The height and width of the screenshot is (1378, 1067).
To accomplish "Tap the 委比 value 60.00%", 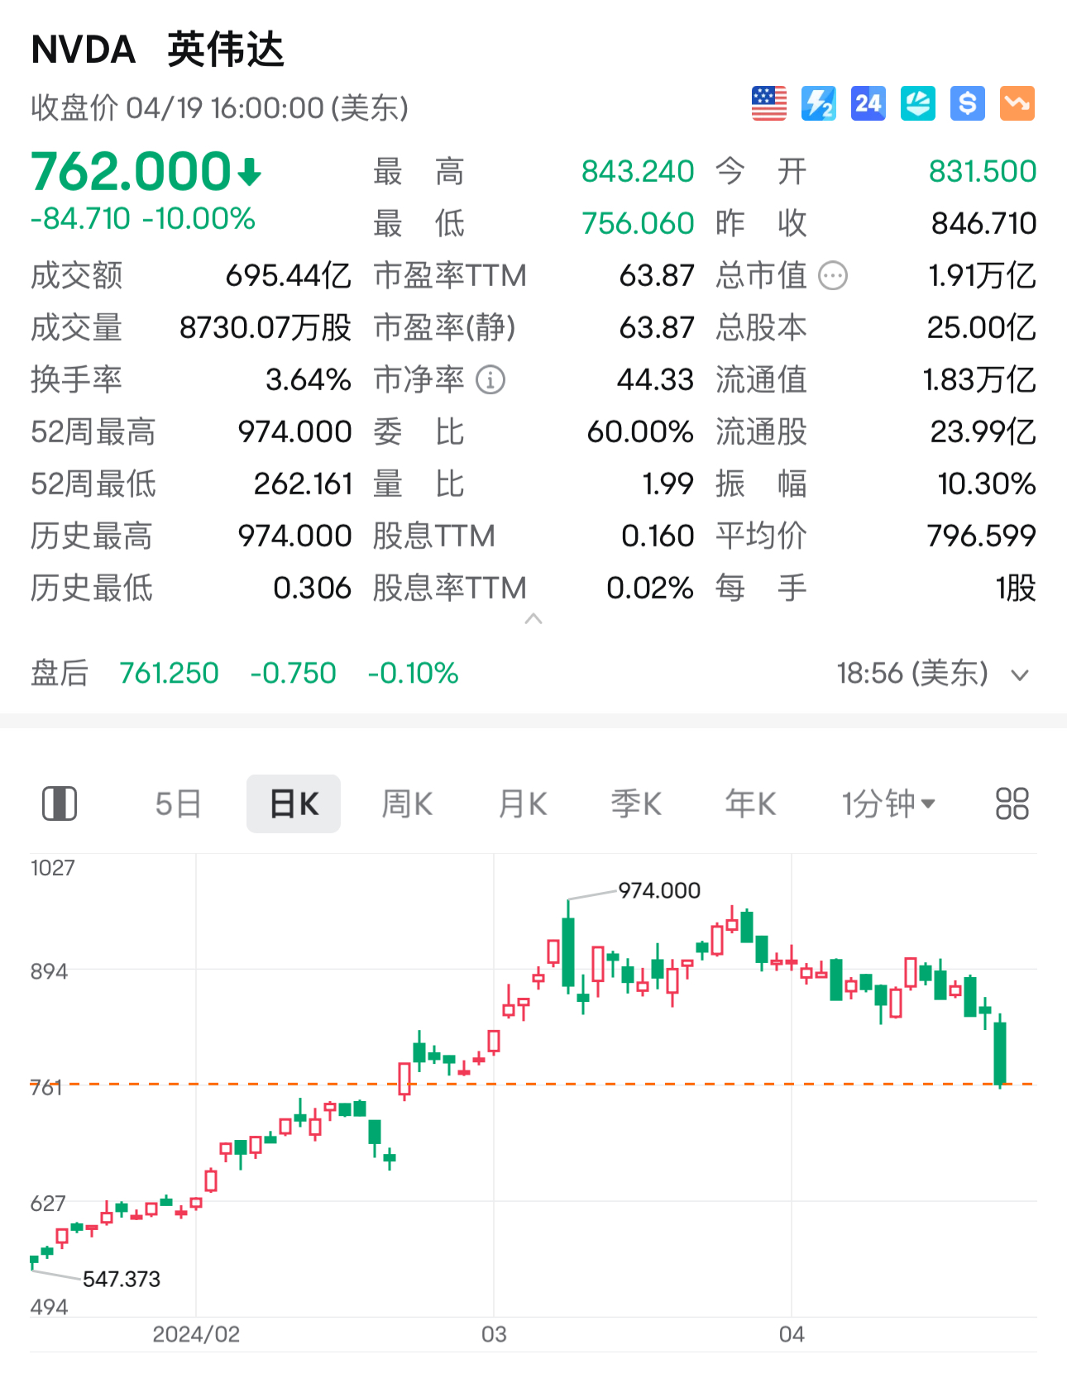I will coord(640,432).
